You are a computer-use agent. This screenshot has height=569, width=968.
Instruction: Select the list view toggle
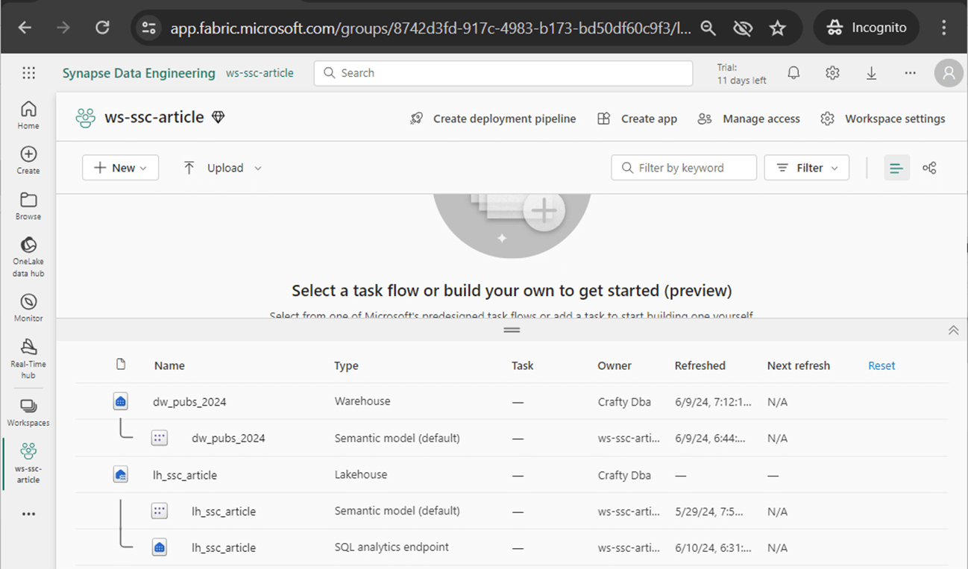point(896,168)
